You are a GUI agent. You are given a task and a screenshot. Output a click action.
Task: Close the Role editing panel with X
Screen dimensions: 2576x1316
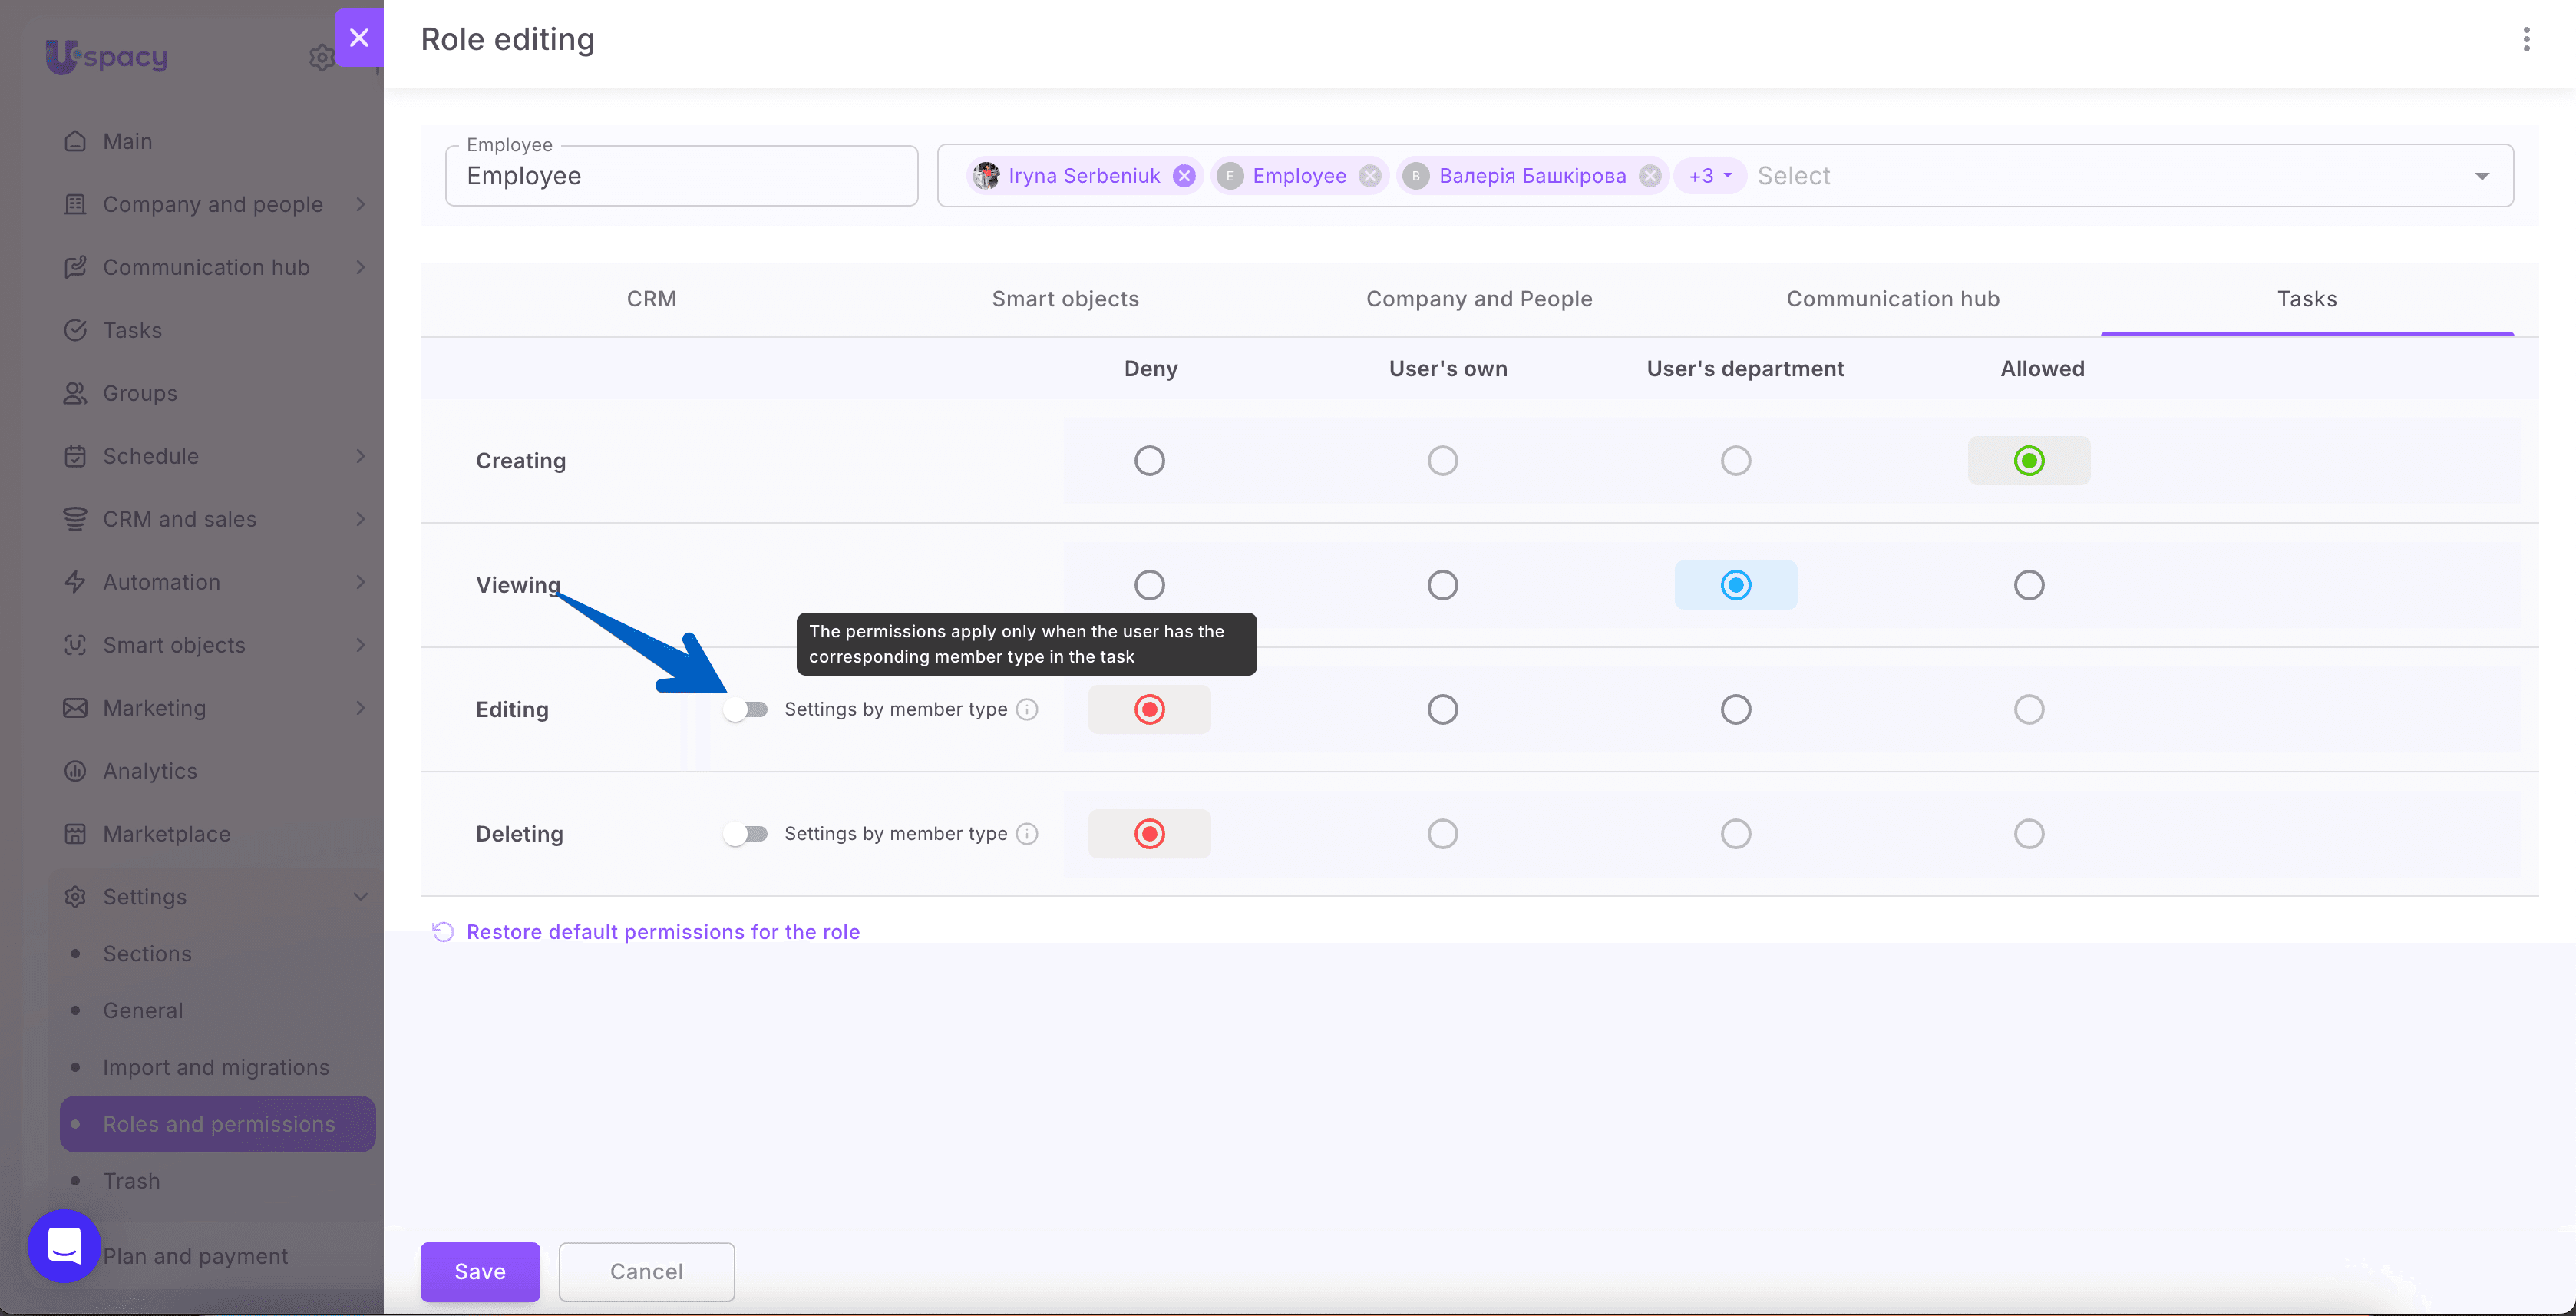click(359, 38)
